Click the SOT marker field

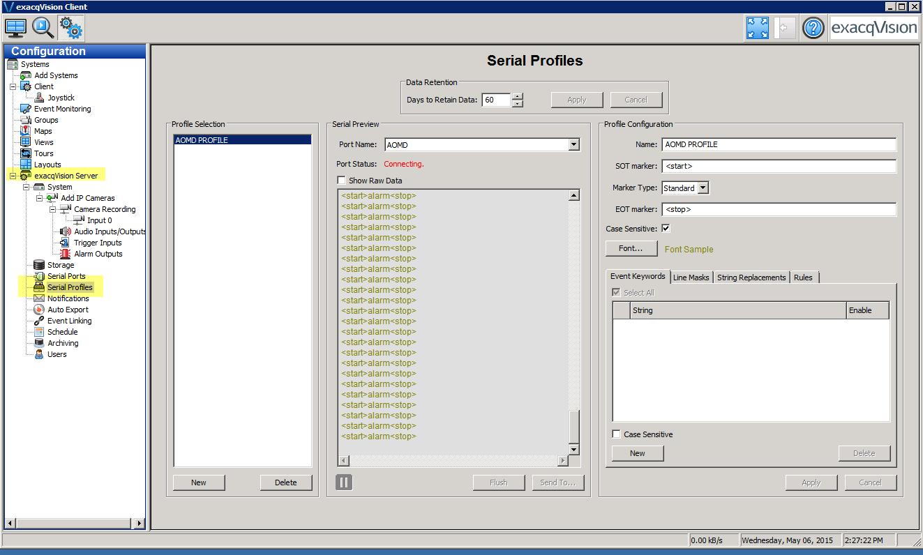pos(779,166)
